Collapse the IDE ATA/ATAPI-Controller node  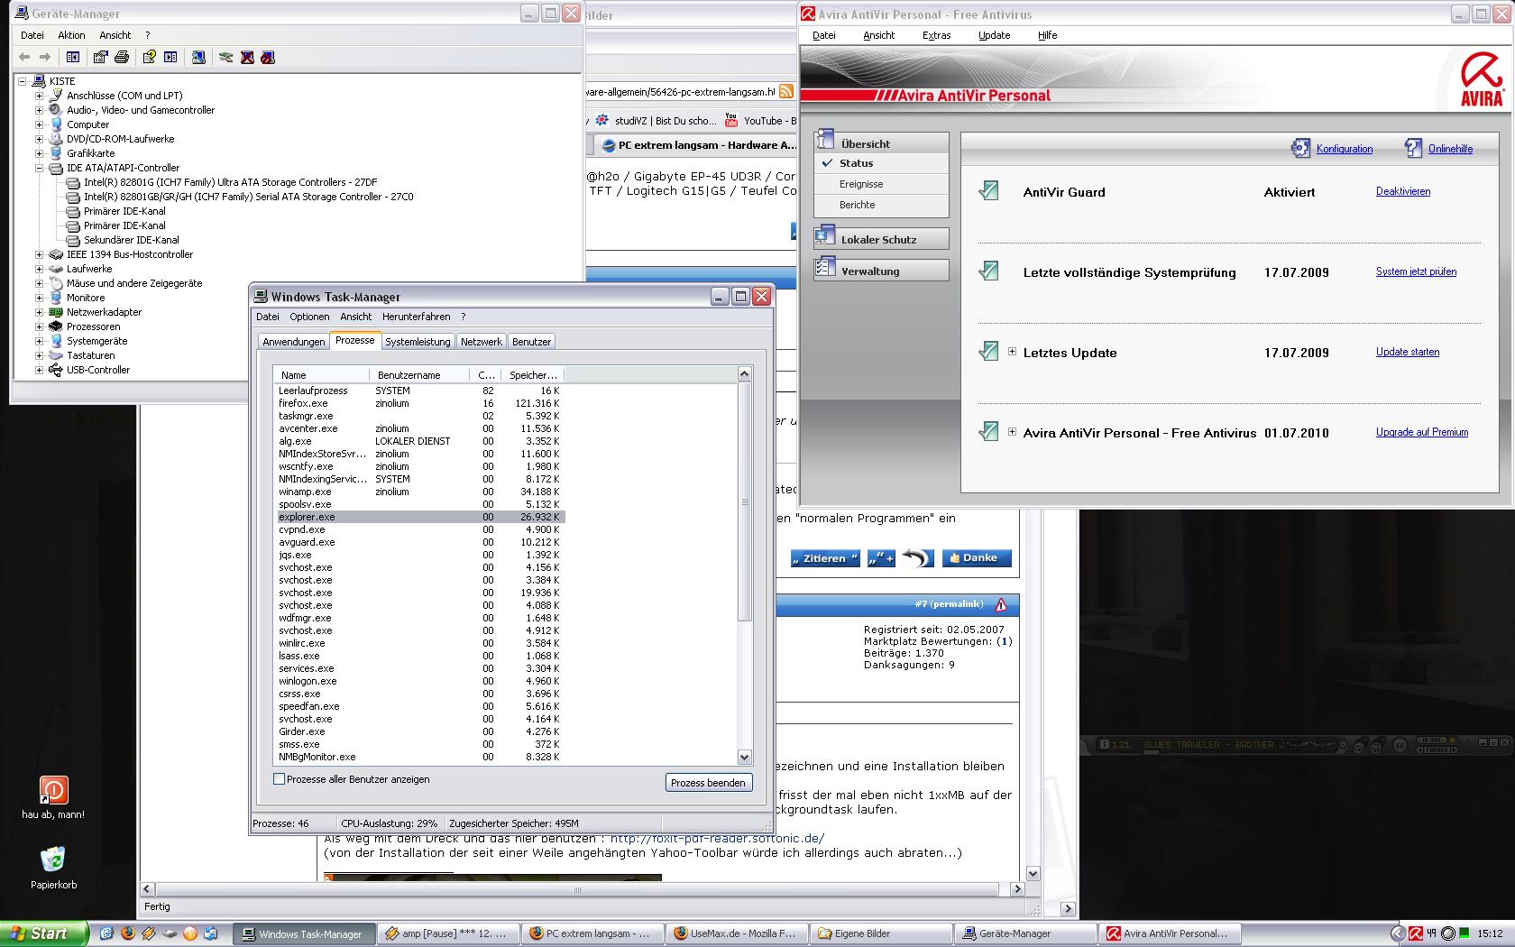39,168
